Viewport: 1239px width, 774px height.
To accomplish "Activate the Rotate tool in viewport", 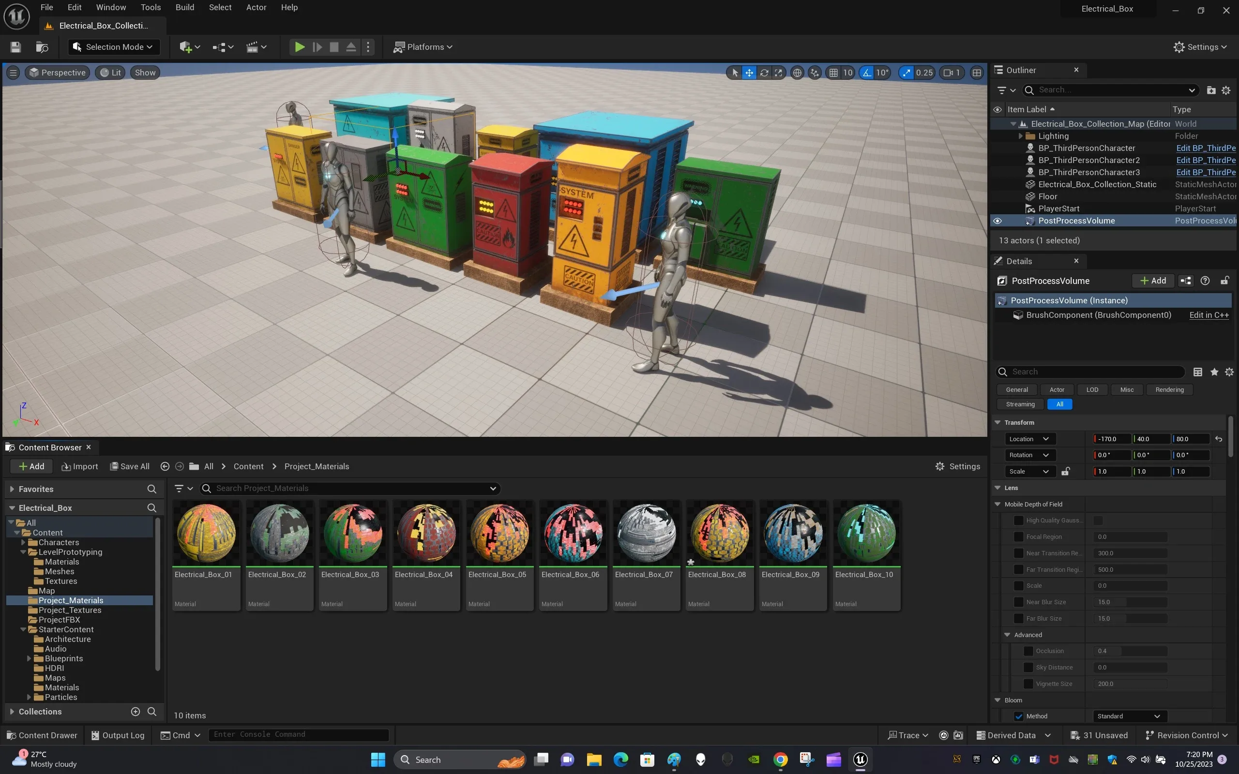I will pyautogui.click(x=764, y=73).
